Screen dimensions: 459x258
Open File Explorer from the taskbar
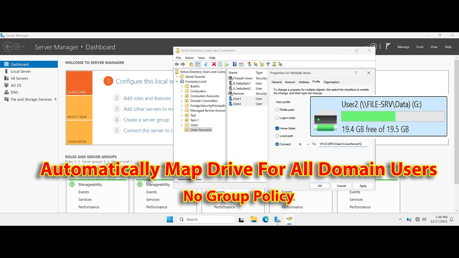[x=254, y=219]
